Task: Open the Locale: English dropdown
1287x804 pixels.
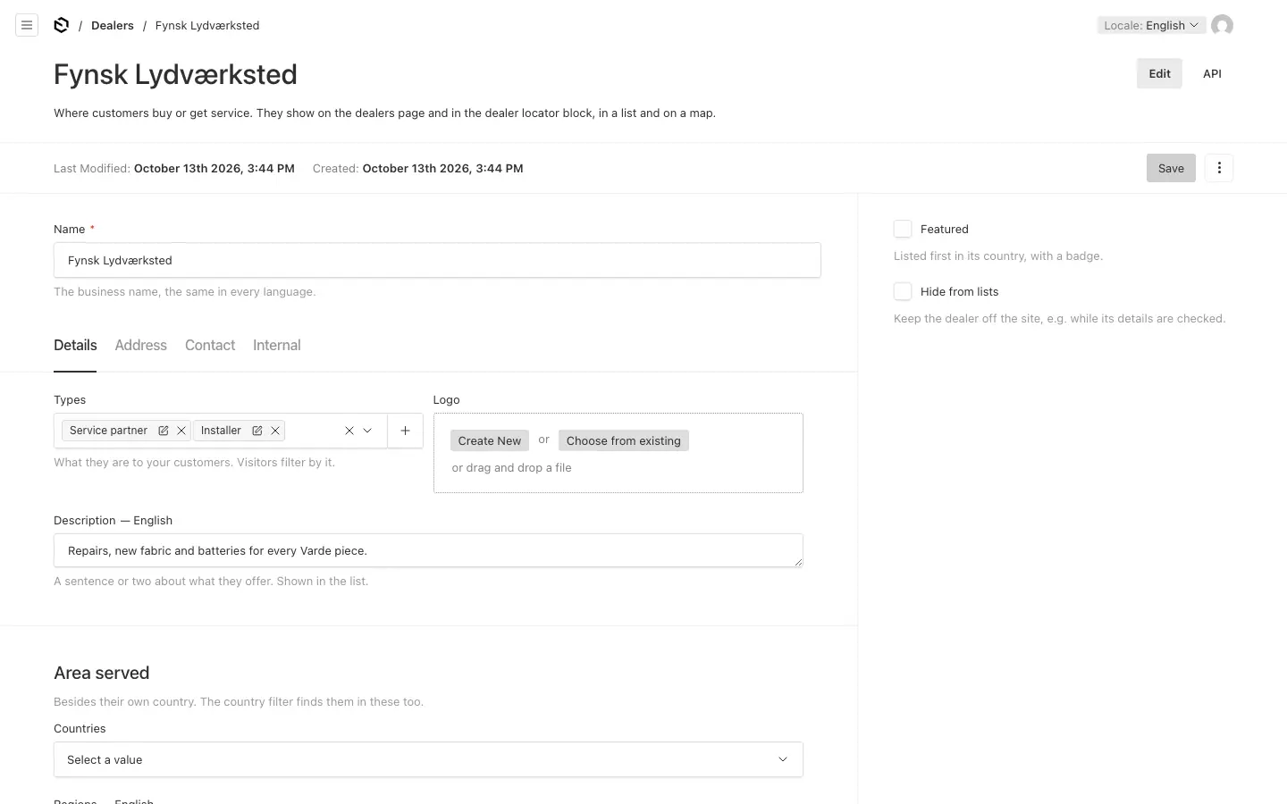Action: point(1151,25)
